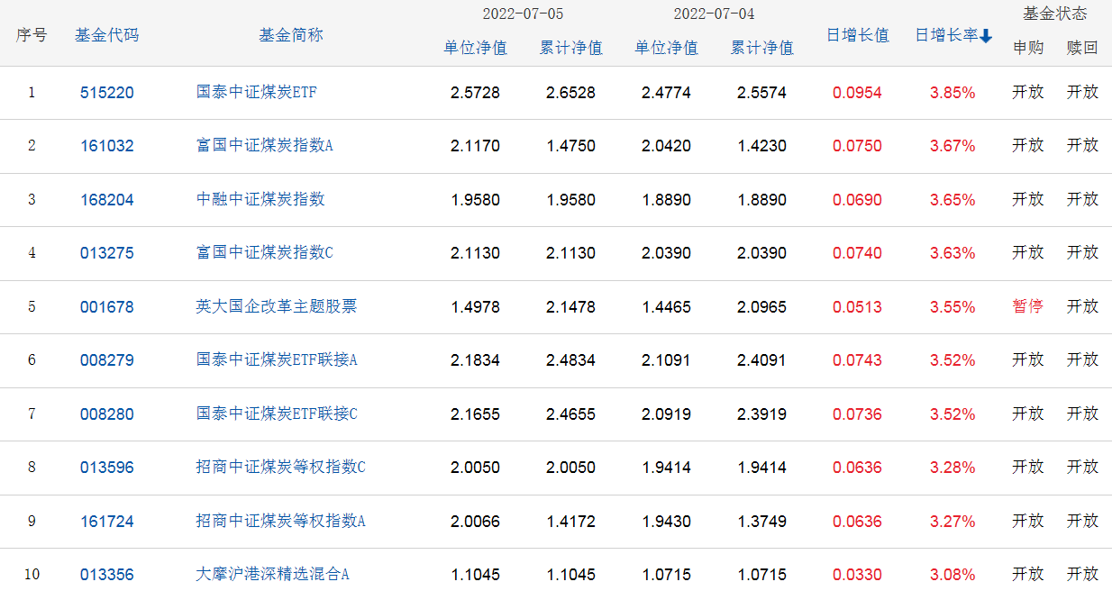Click 累计净值 header under 2022-07-05
Viewport: 1112px width, 600px height.
point(570,48)
